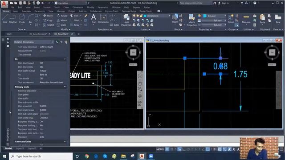This screenshot has height=160, width=285.
Task: Open Chrome from the taskbar
Action: (x=87, y=156)
